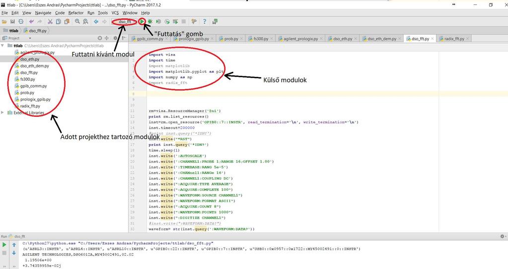This screenshot has height=269, width=508.
Task: Click the Find Action toolbar icon after Help
Action: tap(215, 22)
